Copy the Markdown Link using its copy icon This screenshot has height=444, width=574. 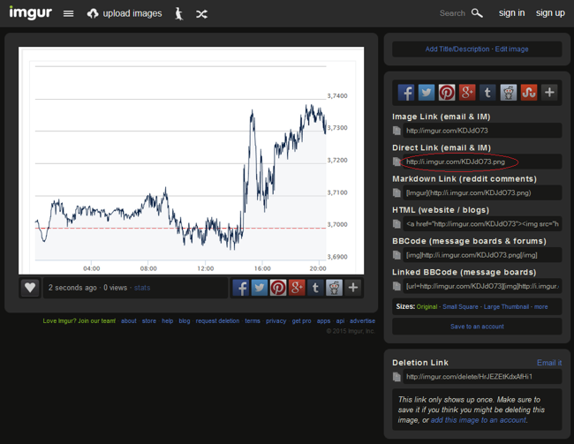tap(397, 193)
